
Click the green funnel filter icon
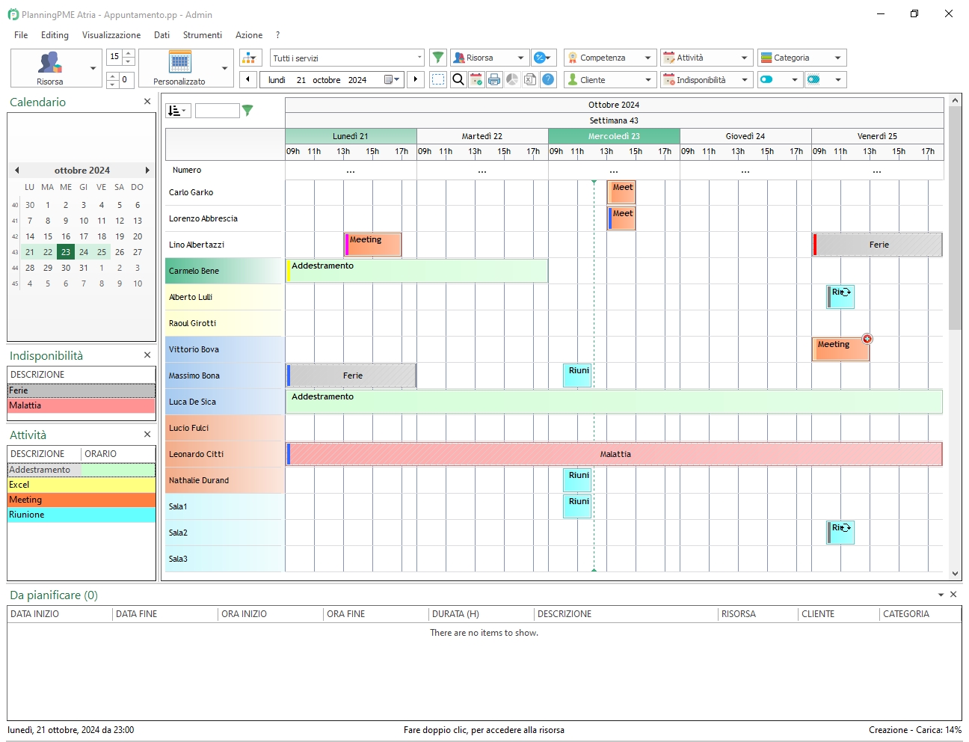(x=438, y=57)
